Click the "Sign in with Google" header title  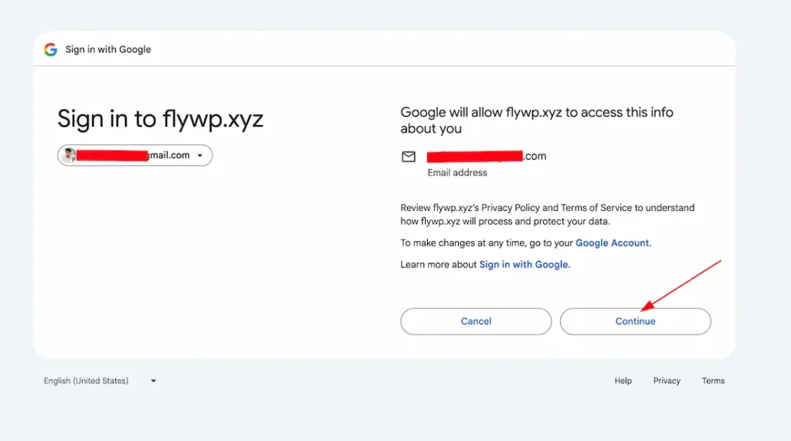pos(108,49)
